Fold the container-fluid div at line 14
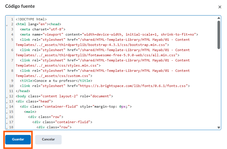This screenshot has height=149, width=227. point(7,107)
